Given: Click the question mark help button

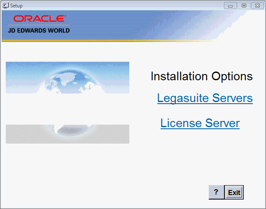Looking at the screenshot, I should point(216,192).
